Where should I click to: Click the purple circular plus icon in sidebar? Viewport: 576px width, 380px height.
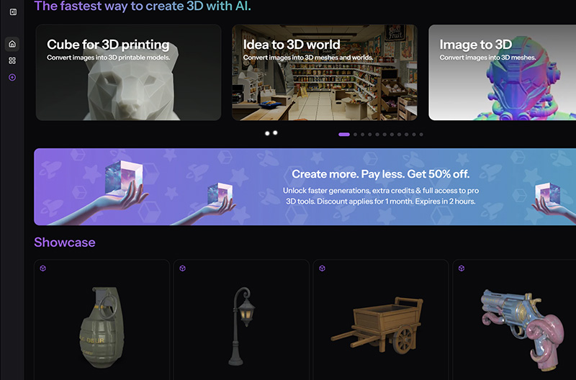pyautogui.click(x=12, y=77)
